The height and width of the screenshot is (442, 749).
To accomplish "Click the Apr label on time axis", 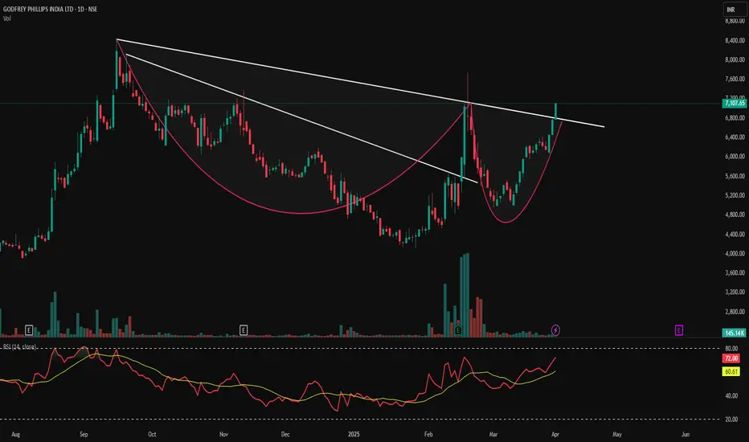I will click(555, 434).
